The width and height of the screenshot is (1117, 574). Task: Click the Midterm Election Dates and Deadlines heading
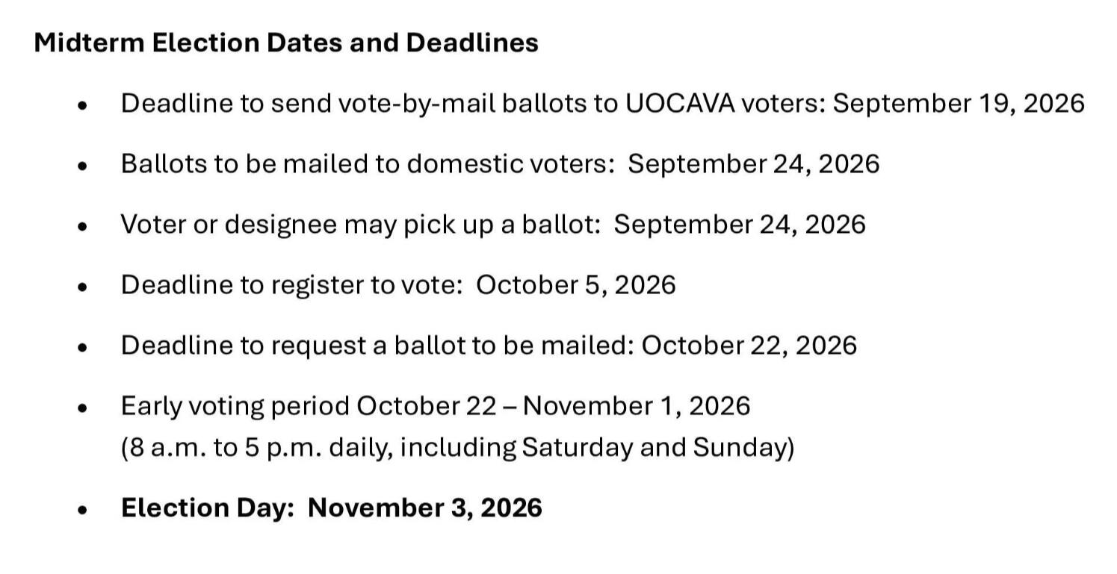pos(286,43)
